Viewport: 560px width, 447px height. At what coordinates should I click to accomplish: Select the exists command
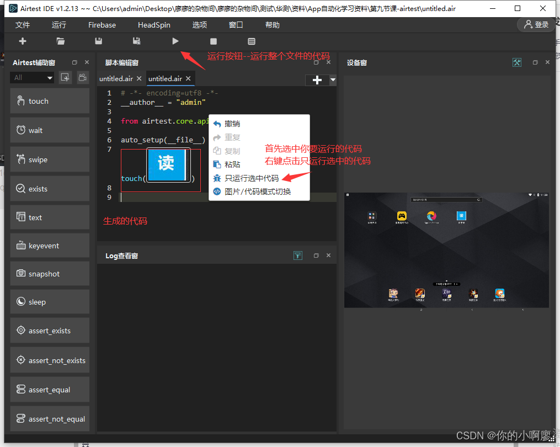coord(50,189)
